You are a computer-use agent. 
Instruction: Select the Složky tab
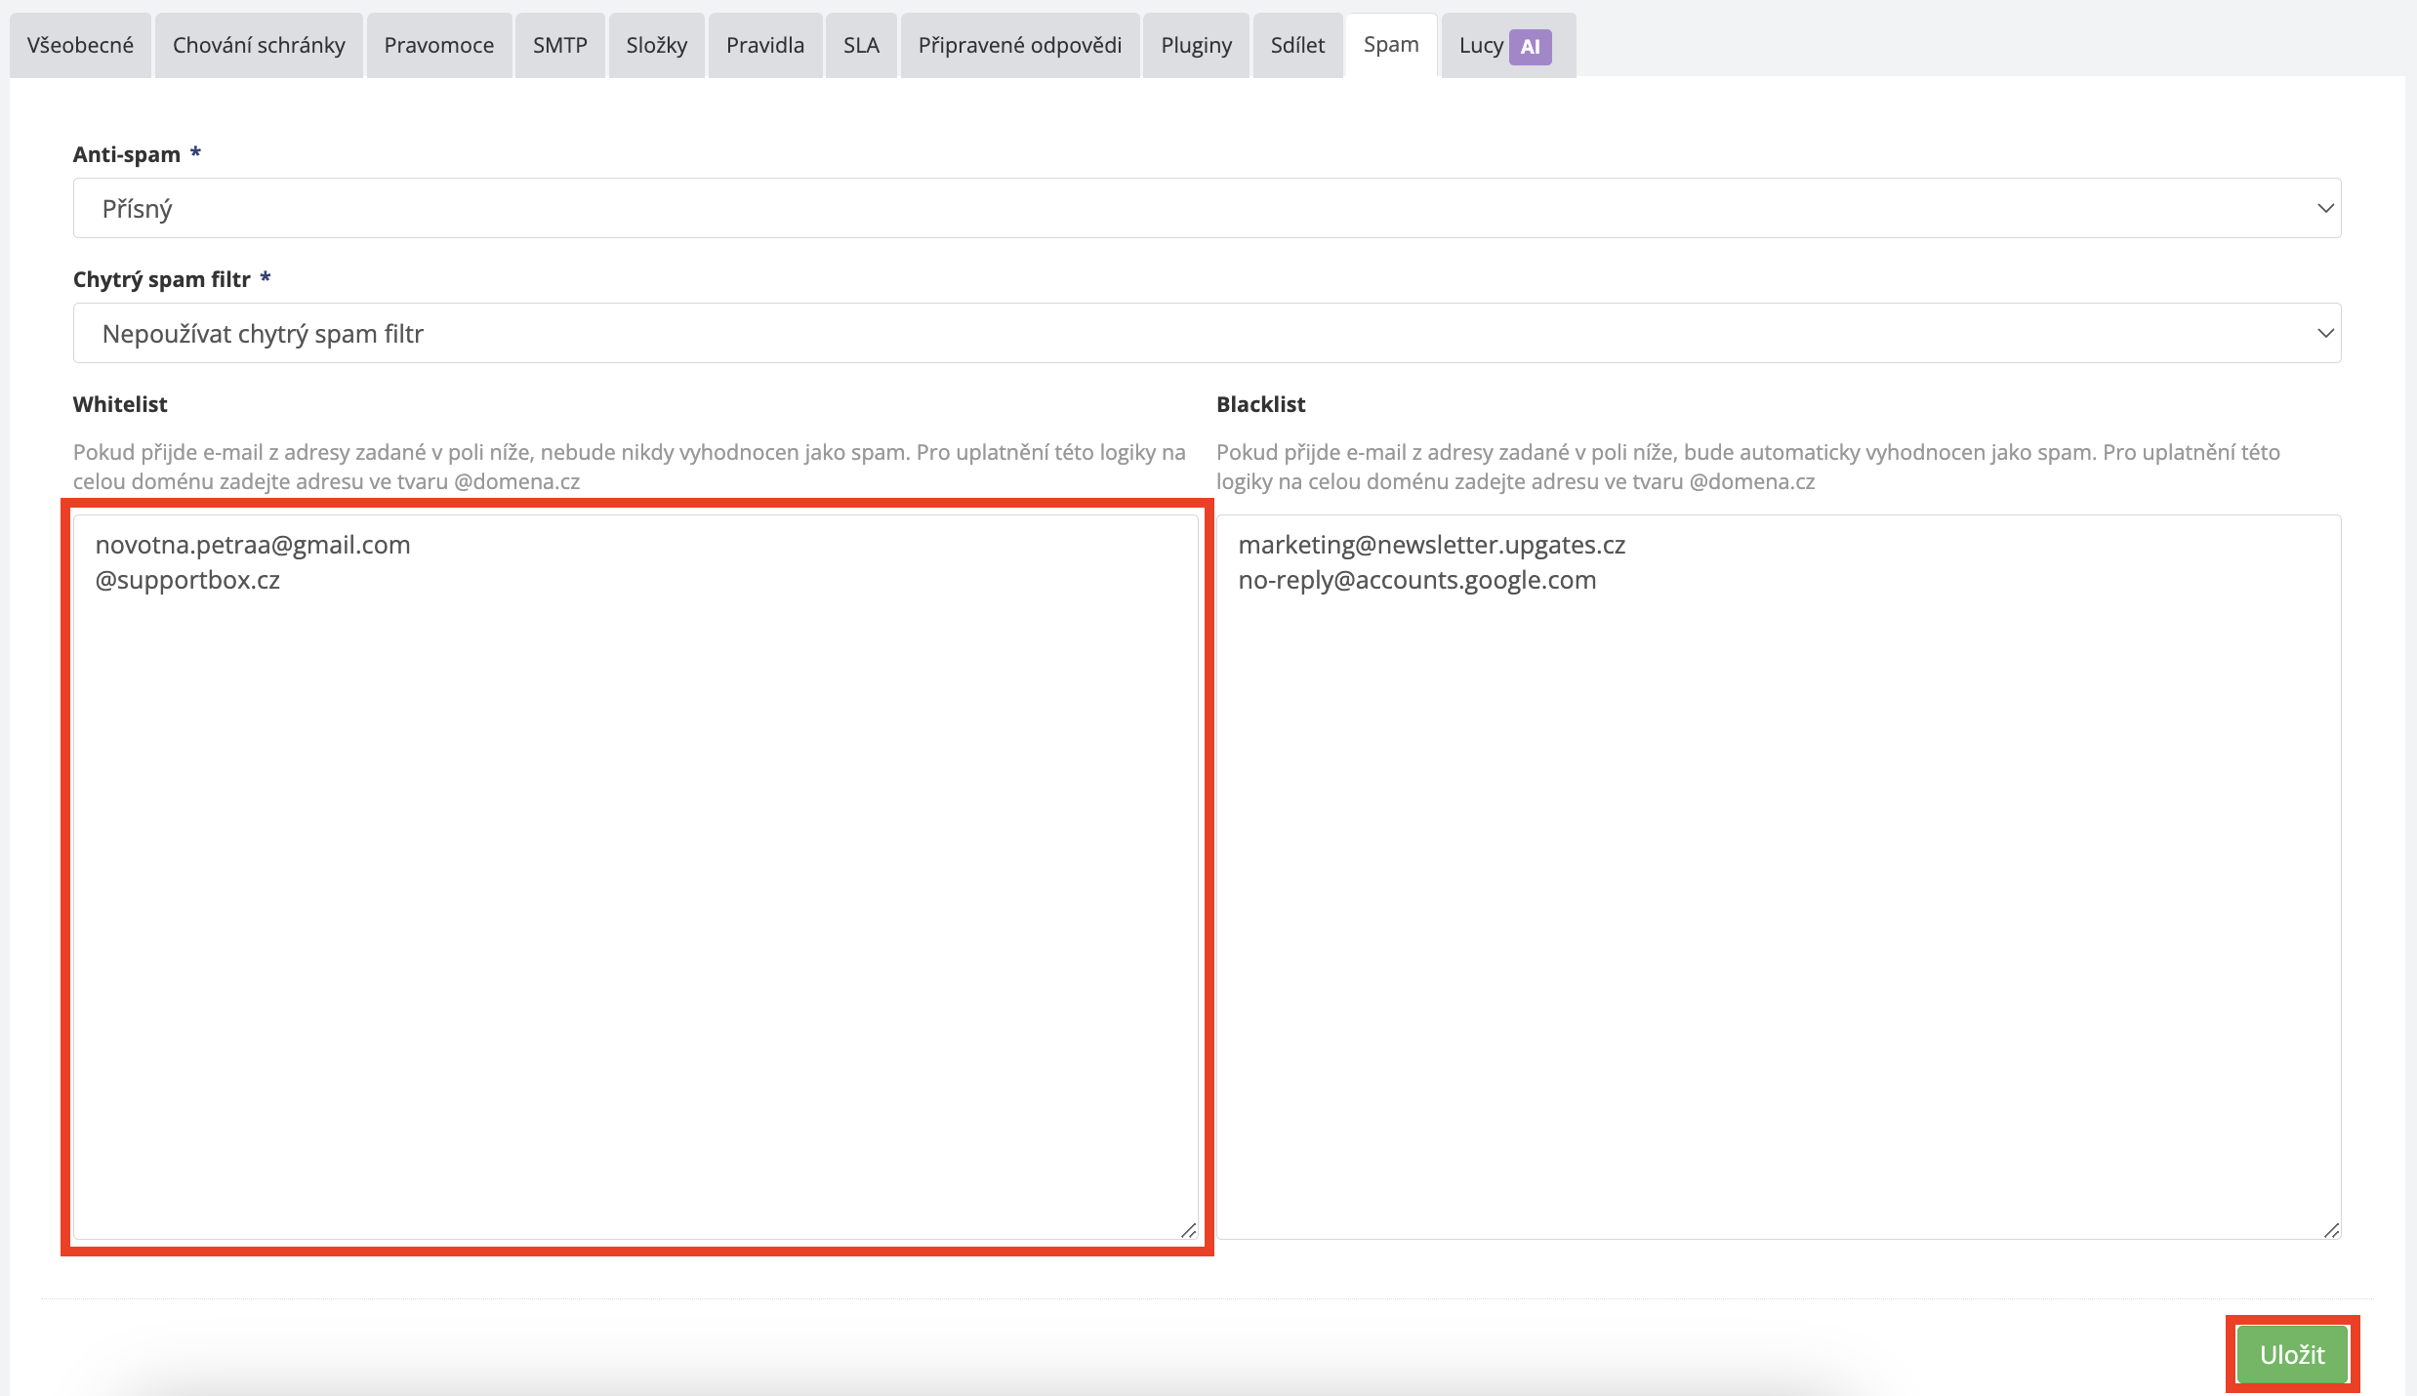[x=656, y=45]
